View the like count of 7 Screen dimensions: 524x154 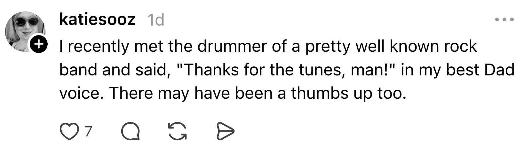88,131
